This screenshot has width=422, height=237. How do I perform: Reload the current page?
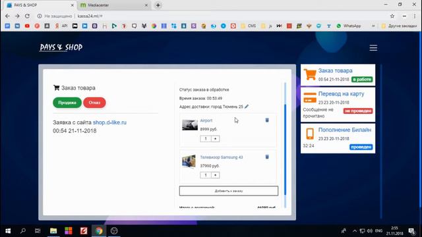27,16
